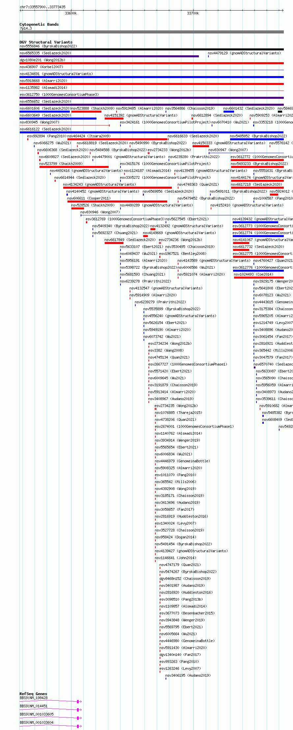Select the nsv830945 (Wong2007) label
This screenshot has height=730, width=293.
pos(40,122)
